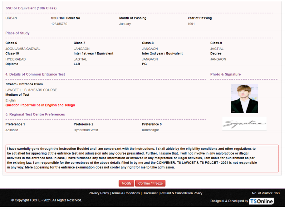Click the Place of Study heading

18,33
